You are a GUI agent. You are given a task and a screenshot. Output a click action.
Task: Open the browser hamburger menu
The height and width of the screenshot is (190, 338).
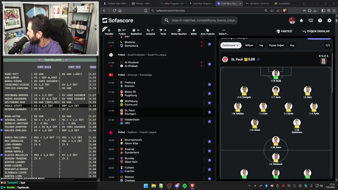[x=334, y=11]
